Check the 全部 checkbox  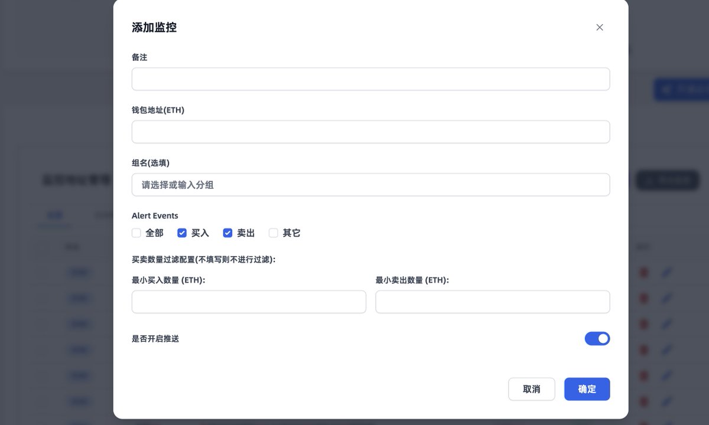click(x=136, y=233)
